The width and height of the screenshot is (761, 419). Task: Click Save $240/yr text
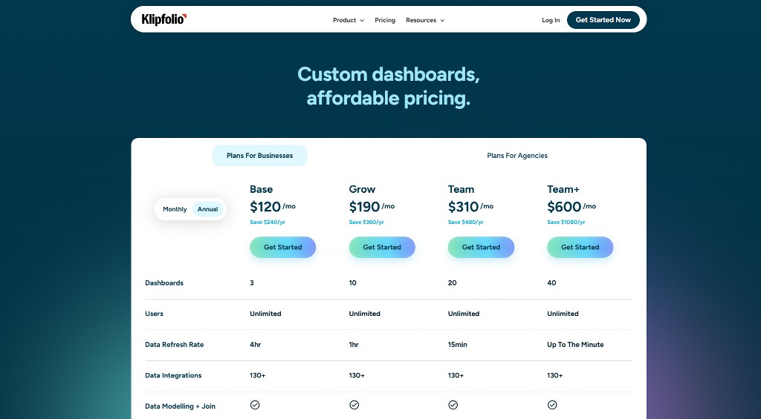click(268, 222)
